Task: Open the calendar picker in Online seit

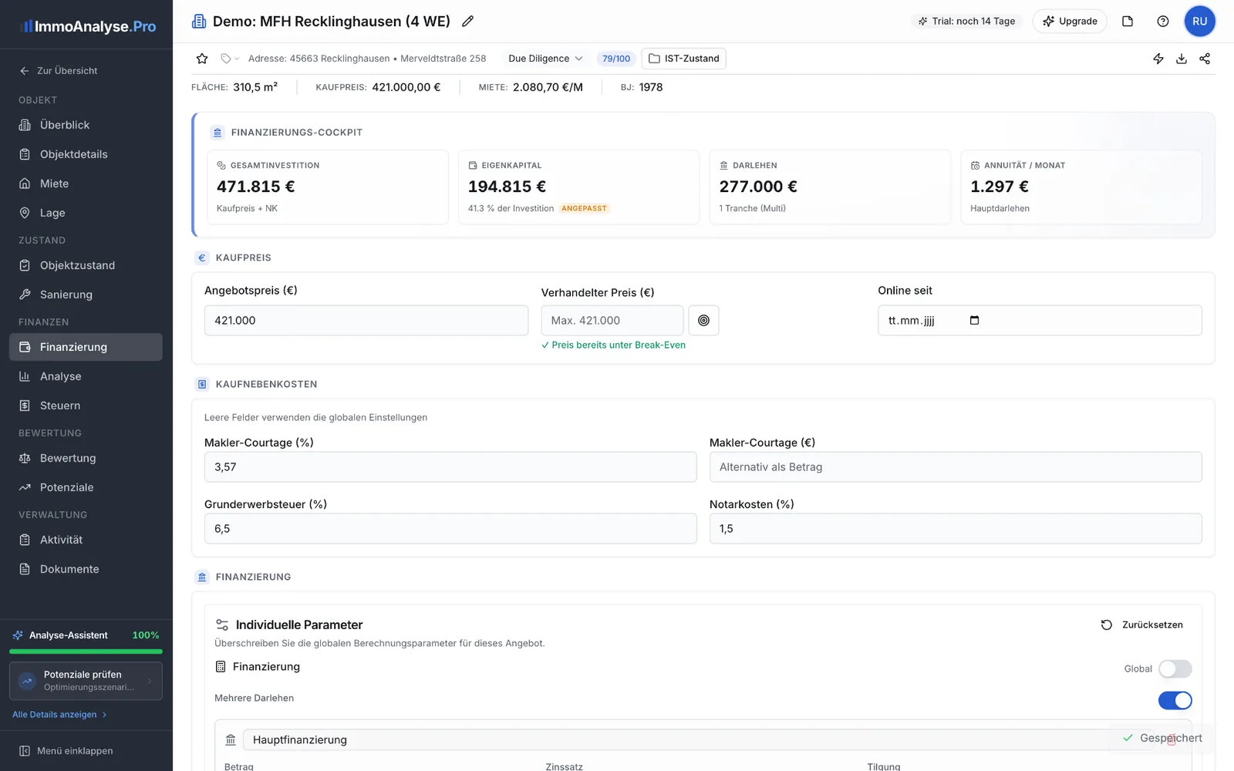Action: 974,320
